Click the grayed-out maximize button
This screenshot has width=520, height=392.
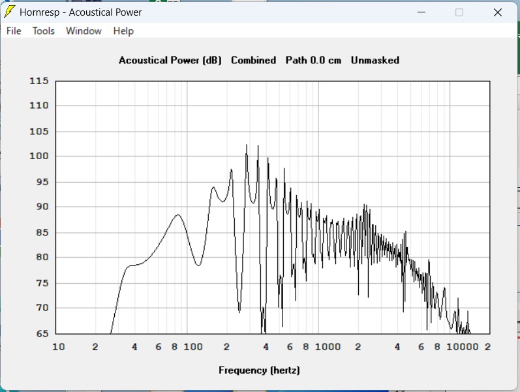click(x=459, y=12)
